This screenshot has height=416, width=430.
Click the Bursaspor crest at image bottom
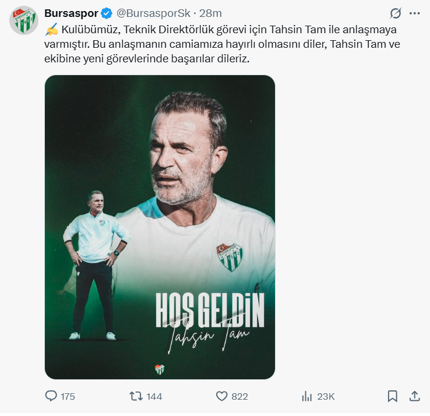[x=159, y=369]
